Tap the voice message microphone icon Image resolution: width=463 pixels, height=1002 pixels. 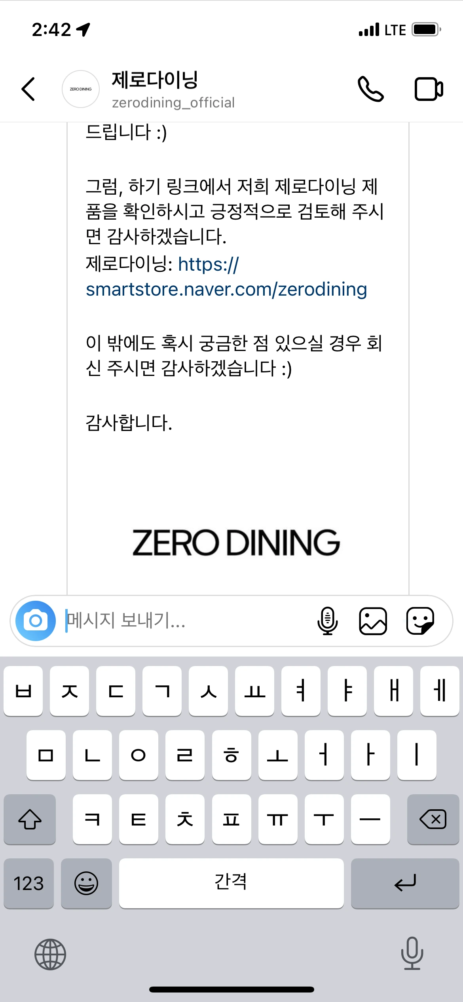(x=328, y=621)
